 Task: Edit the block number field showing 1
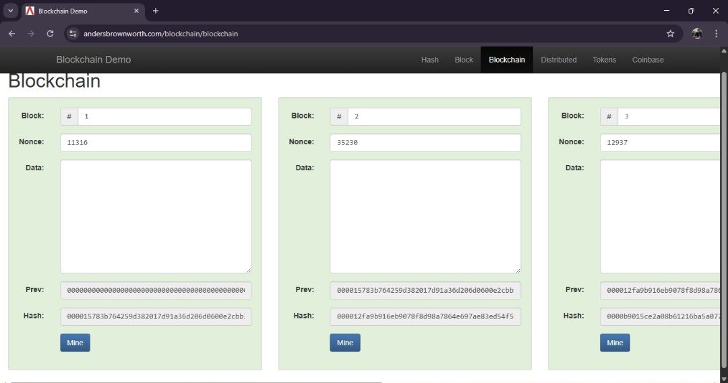tap(164, 117)
